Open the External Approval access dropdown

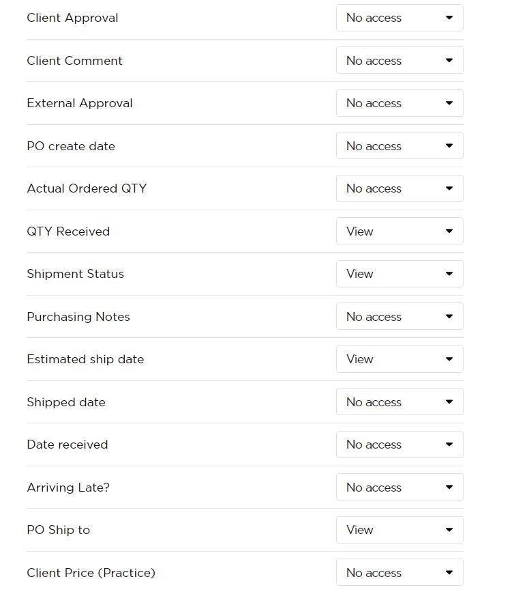coord(400,103)
